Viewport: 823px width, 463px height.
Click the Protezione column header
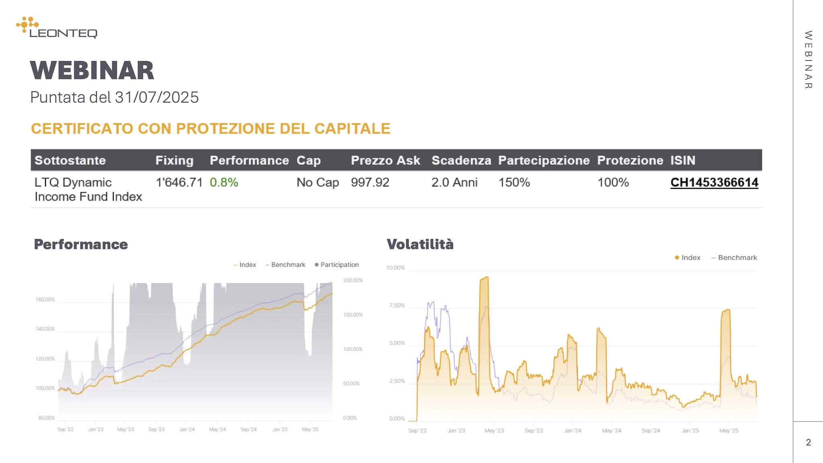click(x=630, y=160)
